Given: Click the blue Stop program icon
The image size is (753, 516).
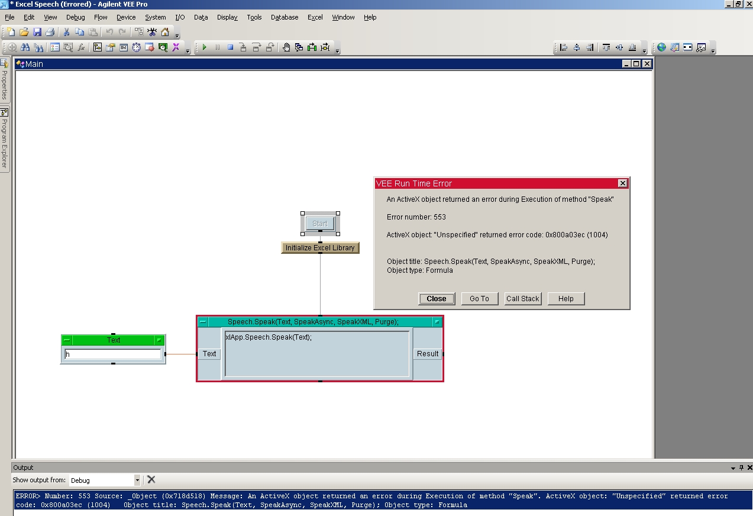Looking at the screenshot, I should pyautogui.click(x=231, y=48).
